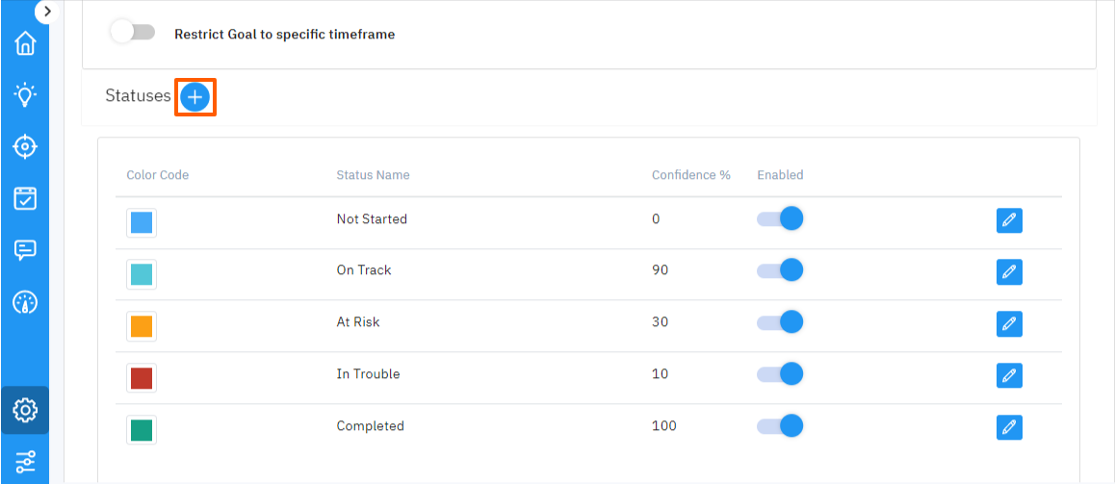This screenshot has height=484, width=1115.
Task: Open the sliders filter icon in sidebar
Action: pos(25,461)
